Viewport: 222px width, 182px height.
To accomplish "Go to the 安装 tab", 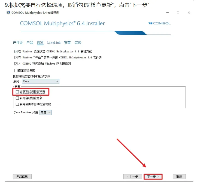I will point(67,42).
